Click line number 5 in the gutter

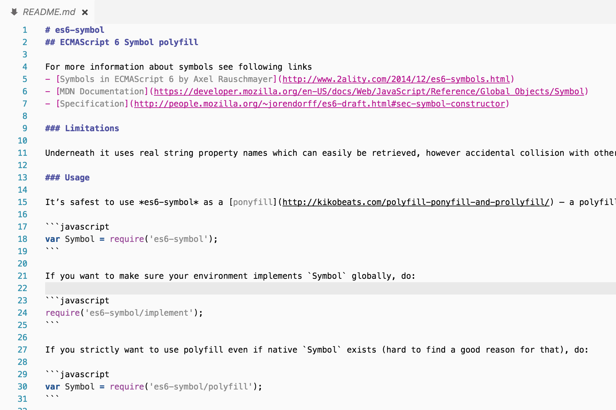(25, 79)
